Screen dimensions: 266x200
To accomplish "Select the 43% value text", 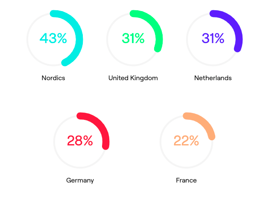I will click(53, 38).
